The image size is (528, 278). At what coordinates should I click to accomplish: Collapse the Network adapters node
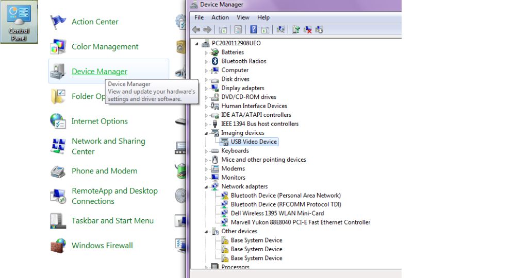(x=206, y=187)
